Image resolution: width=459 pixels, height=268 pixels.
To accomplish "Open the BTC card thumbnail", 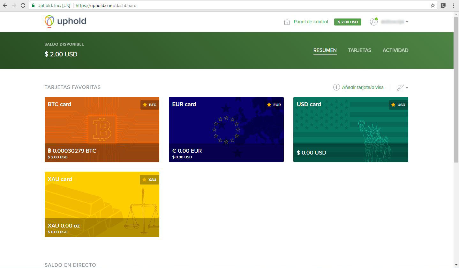I will click(102, 129).
